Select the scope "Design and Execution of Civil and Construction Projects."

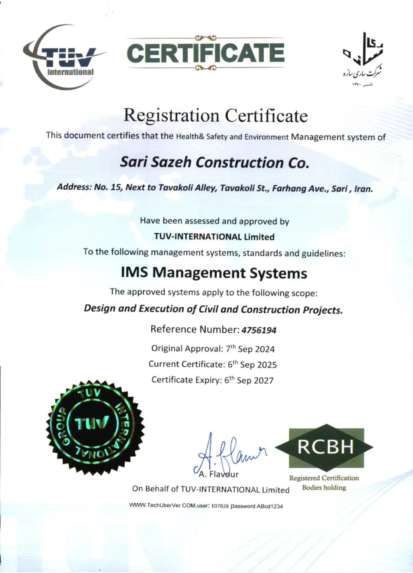[213, 309]
